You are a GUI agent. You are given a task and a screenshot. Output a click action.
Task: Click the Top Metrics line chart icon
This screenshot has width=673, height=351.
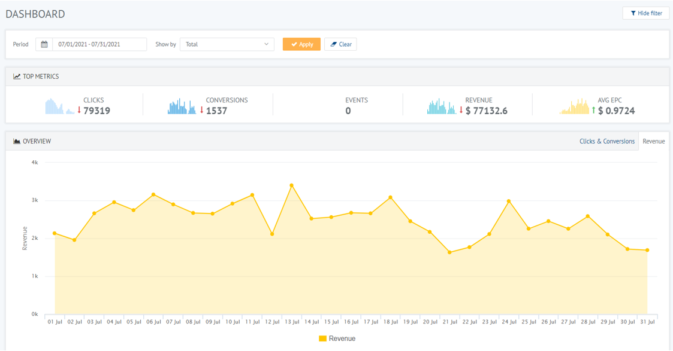click(x=17, y=77)
